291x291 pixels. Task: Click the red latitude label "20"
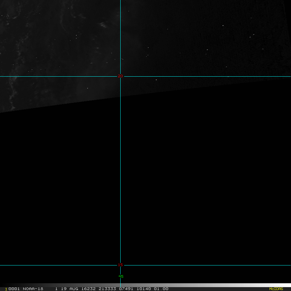(x=120, y=76)
